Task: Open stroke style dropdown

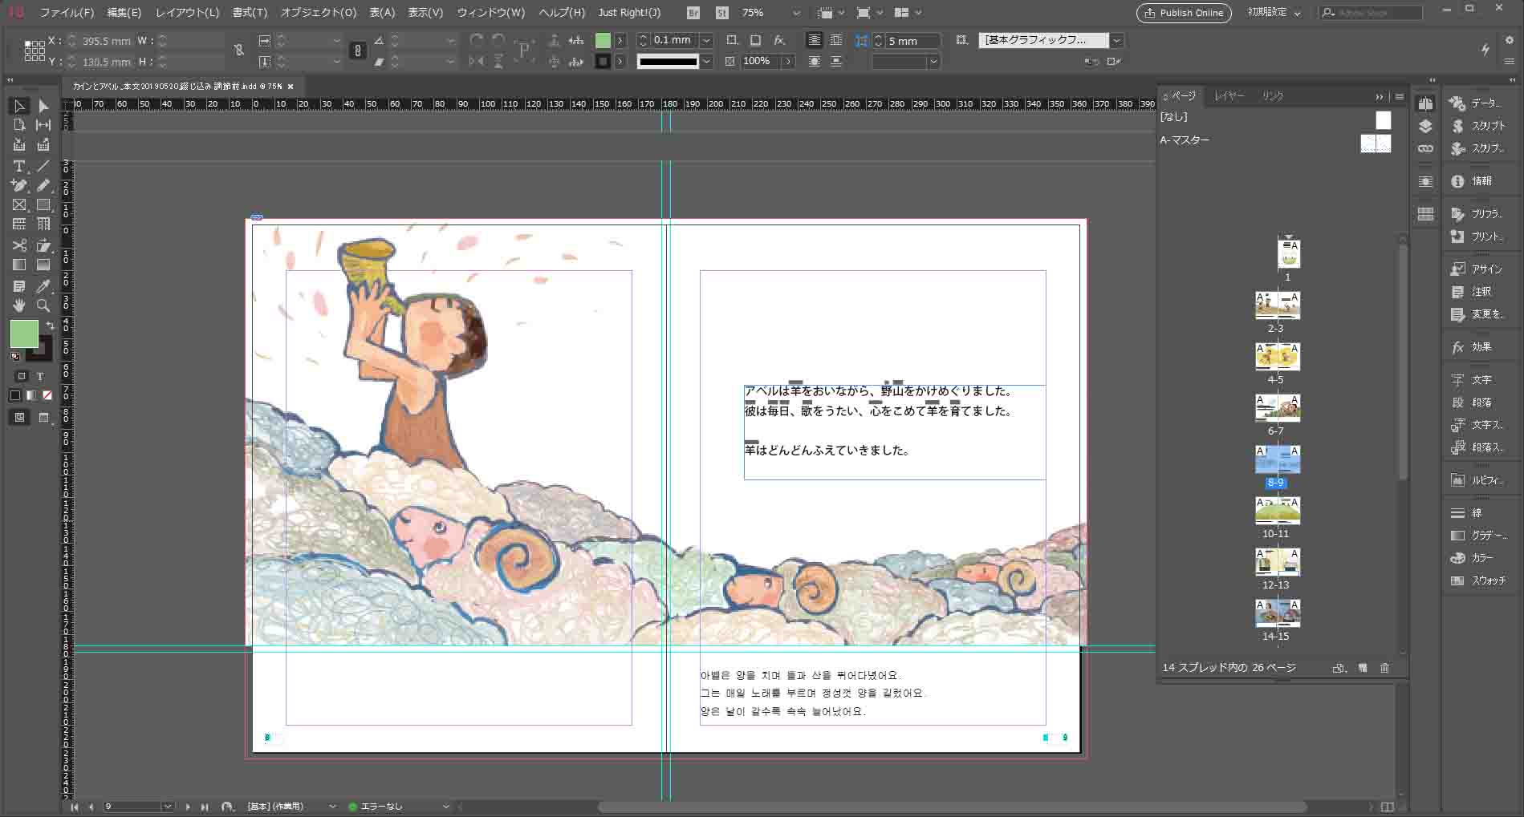Action: point(706,61)
